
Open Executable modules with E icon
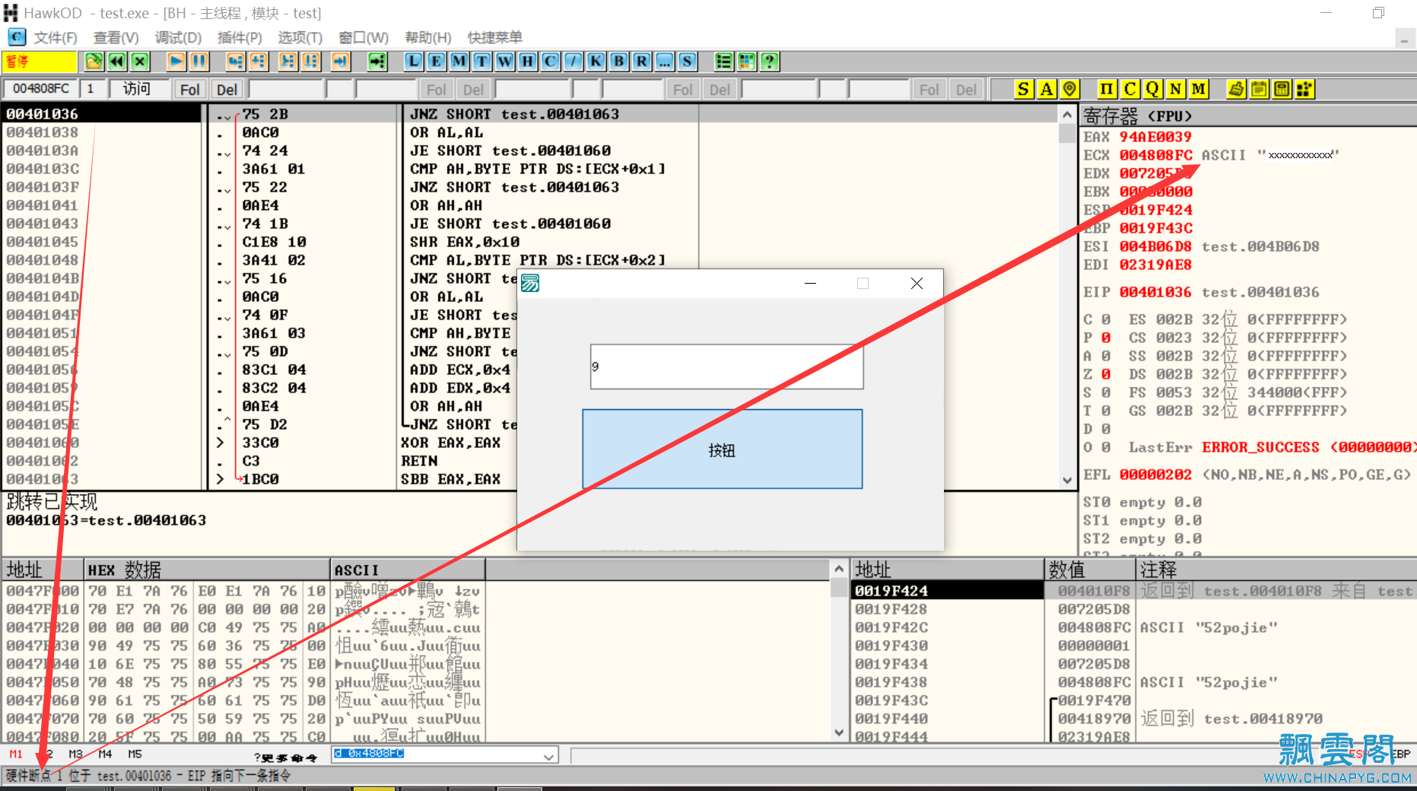436,62
